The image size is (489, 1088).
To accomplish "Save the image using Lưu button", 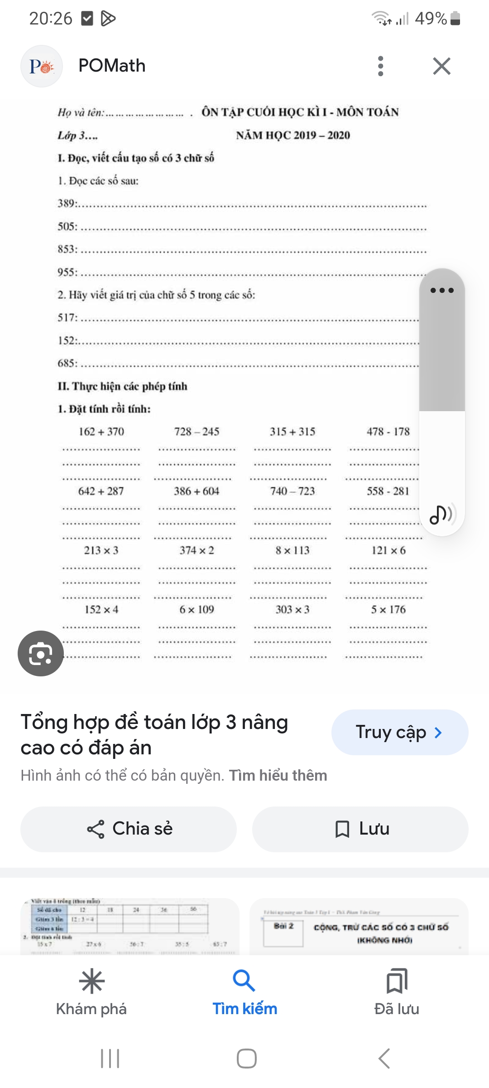I will 360,829.
